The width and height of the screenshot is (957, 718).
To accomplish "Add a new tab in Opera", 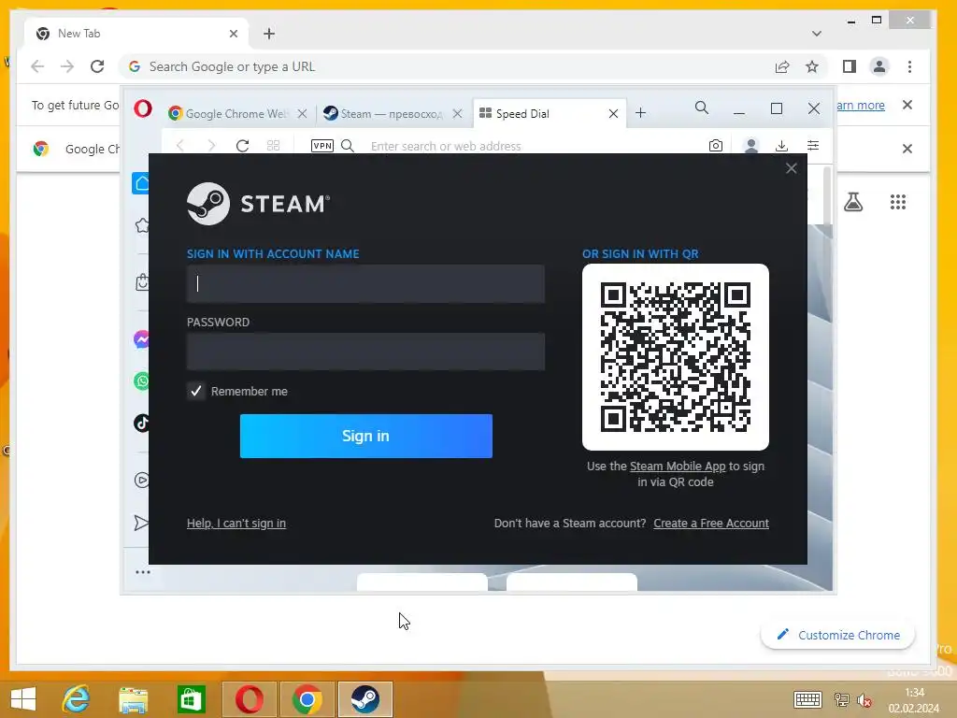I will pos(640,113).
